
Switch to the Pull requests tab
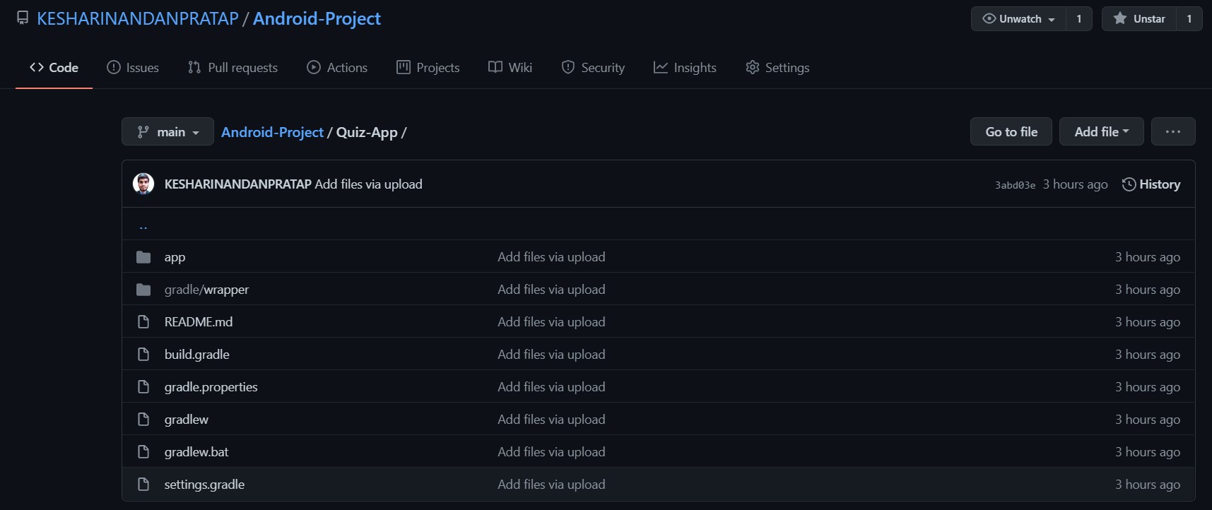tap(233, 68)
